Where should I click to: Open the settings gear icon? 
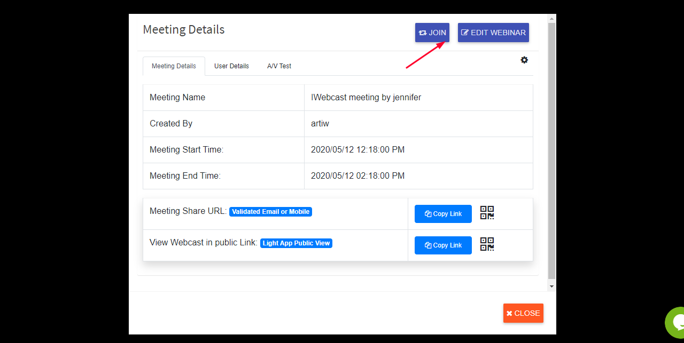point(524,60)
